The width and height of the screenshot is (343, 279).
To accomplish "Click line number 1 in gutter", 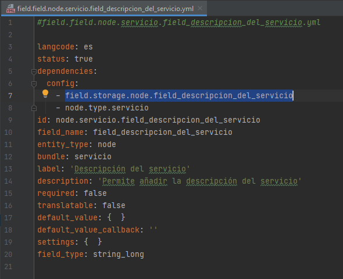I will 10,23.
